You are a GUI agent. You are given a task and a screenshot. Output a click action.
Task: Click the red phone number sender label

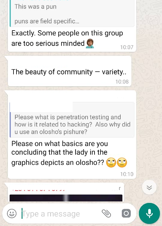(x=39, y=189)
